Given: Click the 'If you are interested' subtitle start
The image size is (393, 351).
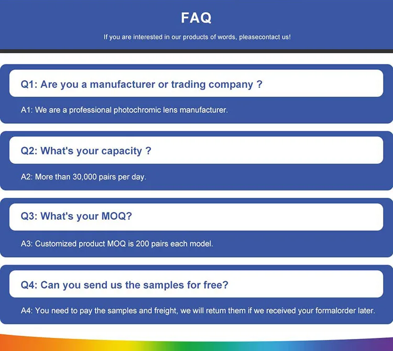Looking at the screenshot, I should [x=132, y=37].
